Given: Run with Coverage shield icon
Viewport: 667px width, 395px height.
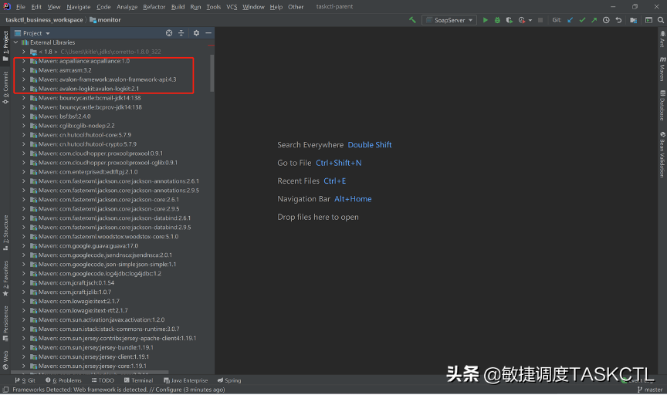Looking at the screenshot, I should coord(510,20).
